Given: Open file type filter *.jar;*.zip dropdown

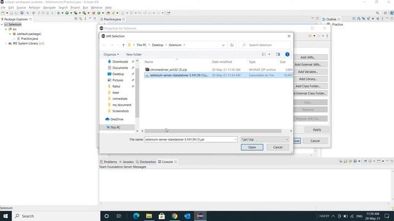Looking at the screenshot, I should pyautogui.click(x=265, y=139).
